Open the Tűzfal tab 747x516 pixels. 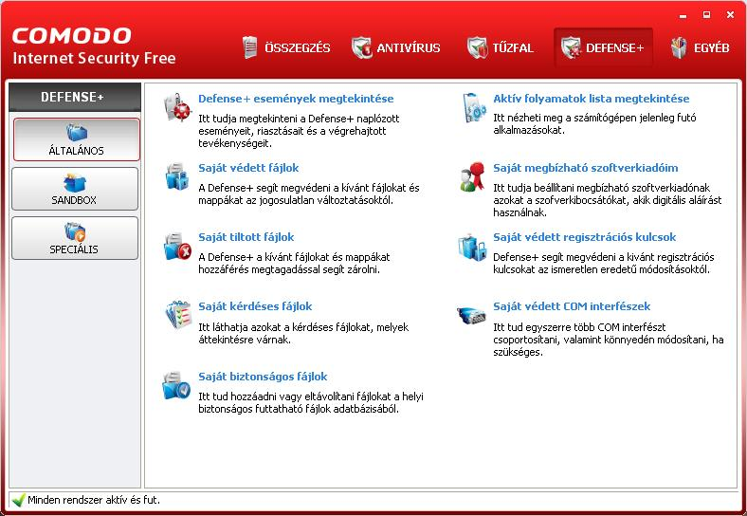pos(501,47)
